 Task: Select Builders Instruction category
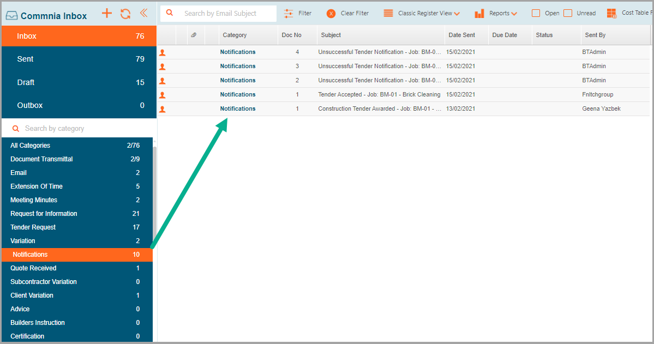tap(77, 322)
